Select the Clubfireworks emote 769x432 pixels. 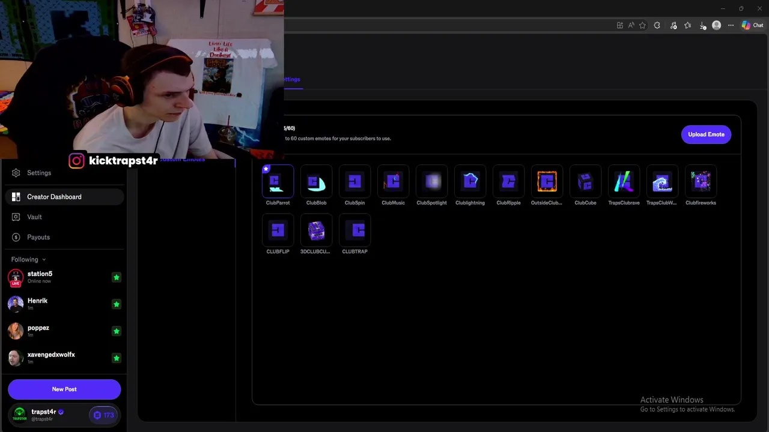point(701,182)
